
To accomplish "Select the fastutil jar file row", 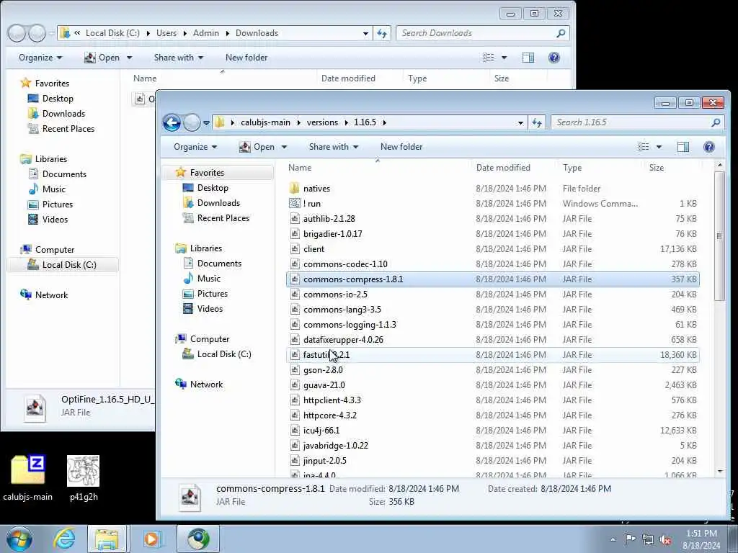I will click(x=493, y=355).
